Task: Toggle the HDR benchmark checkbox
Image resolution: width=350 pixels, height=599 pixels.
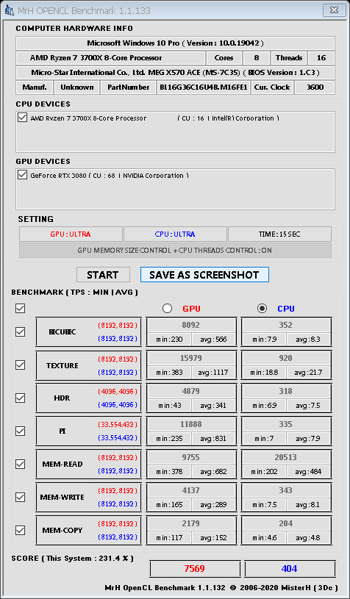Action: point(21,398)
